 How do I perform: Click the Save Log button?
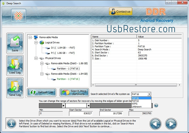click(15, 88)
